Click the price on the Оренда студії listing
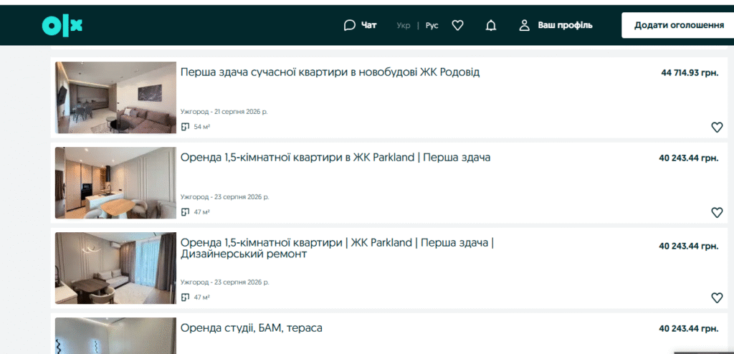Viewport: 734px width, 354px height. (x=689, y=329)
